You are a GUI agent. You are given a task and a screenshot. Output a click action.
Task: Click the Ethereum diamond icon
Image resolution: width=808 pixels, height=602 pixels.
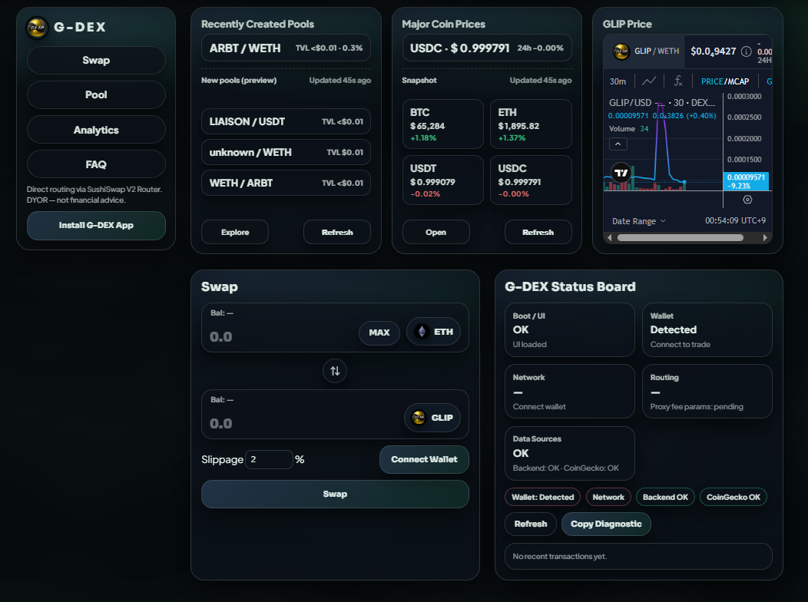(x=422, y=332)
